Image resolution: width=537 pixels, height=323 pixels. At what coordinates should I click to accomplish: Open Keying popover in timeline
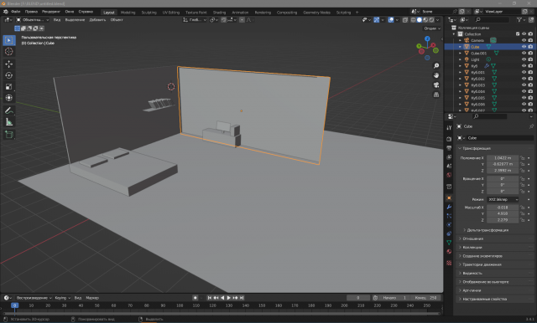[62, 298]
